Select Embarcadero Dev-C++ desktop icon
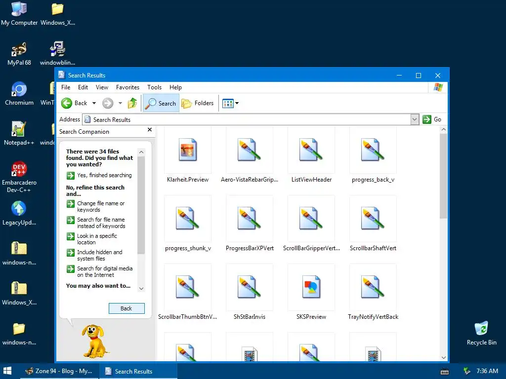 [19, 177]
